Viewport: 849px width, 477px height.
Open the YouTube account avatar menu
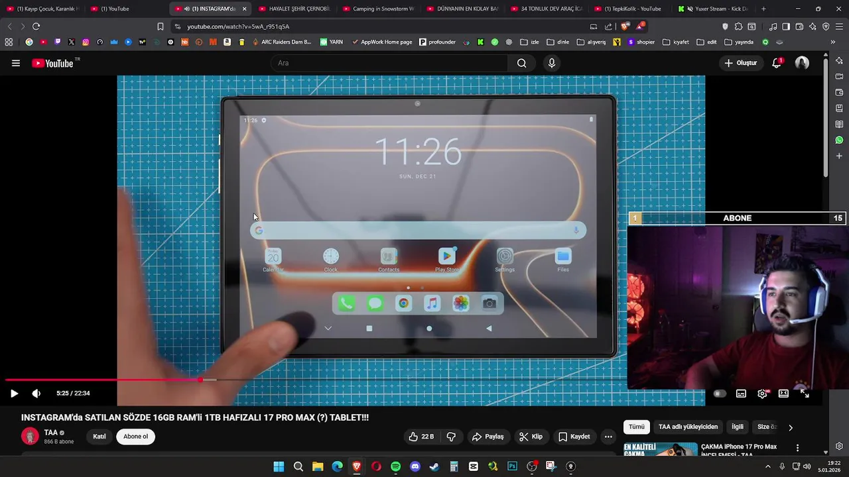pyautogui.click(x=802, y=63)
